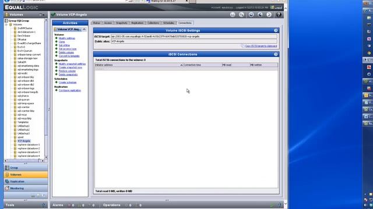The height and width of the screenshot is (209, 373).
Task: Collapse the Volume VCP-Angela activities section
Action: tap(84, 29)
